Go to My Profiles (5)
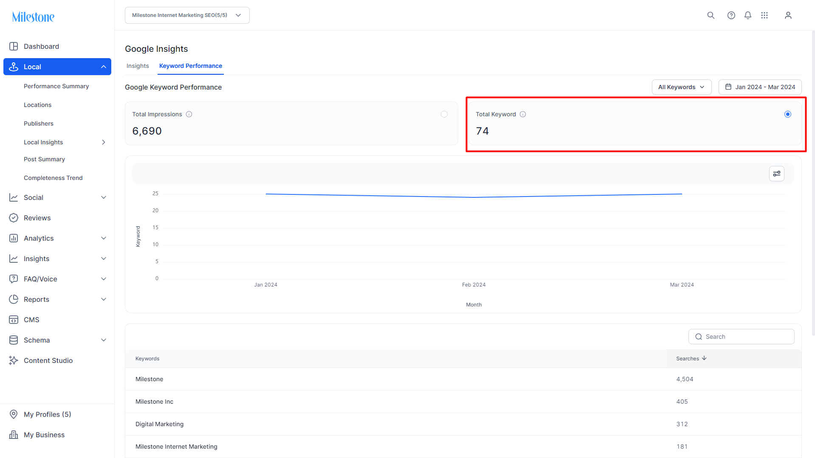Image resolution: width=815 pixels, height=458 pixels. 48,414
